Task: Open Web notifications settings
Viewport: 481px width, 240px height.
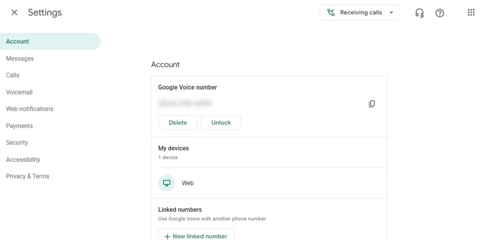Action: pyautogui.click(x=30, y=109)
